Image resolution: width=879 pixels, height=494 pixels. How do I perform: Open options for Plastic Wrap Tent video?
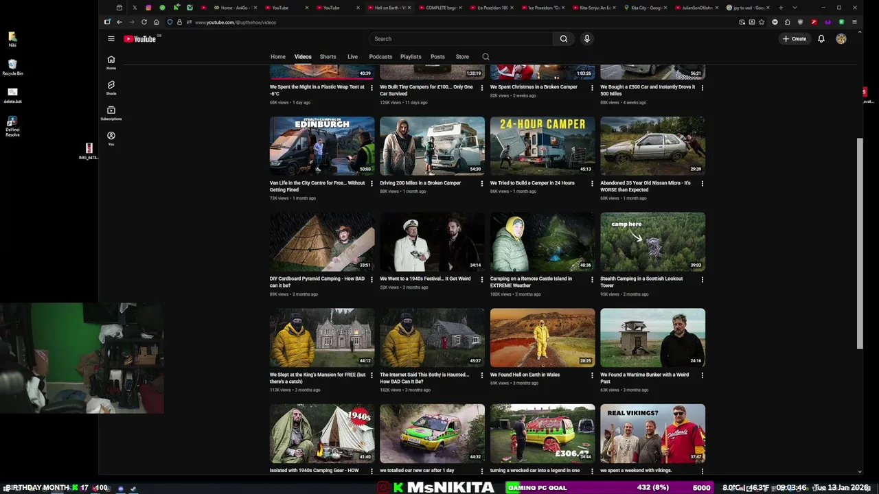(372, 88)
